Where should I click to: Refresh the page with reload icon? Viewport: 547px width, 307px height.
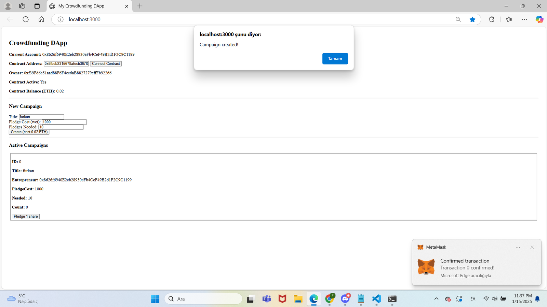click(26, 19)
